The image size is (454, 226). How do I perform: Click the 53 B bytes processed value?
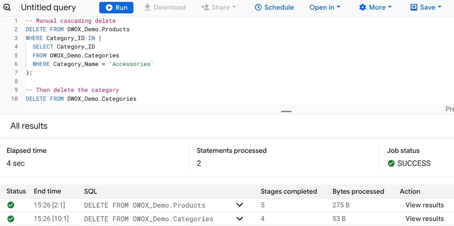[339, 219]
